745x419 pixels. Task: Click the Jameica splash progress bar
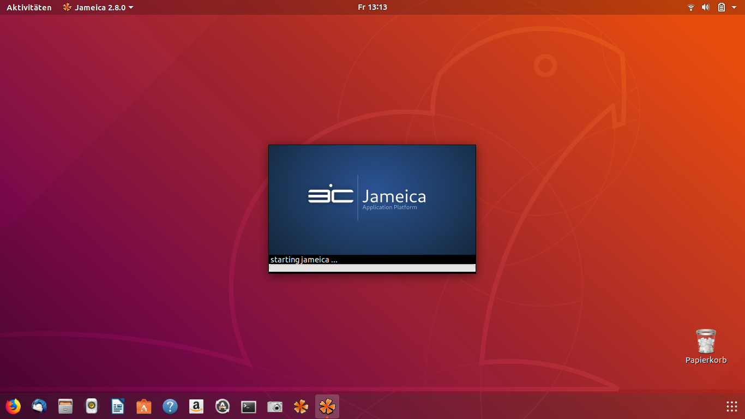click(372, 268)
